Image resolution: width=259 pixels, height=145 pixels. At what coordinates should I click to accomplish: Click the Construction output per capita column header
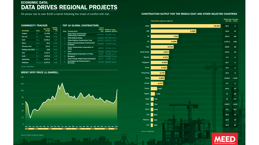pyautogui.click(x=162, y=21)
